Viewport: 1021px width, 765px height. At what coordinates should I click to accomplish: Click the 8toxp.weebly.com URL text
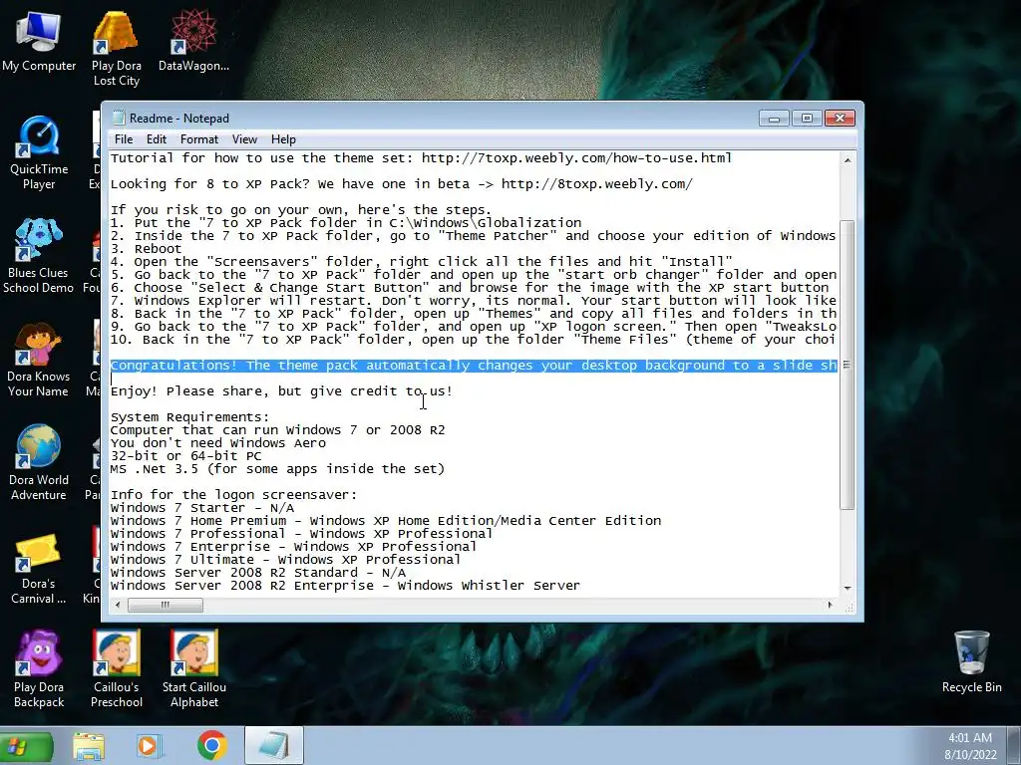(x=596, y=184)
